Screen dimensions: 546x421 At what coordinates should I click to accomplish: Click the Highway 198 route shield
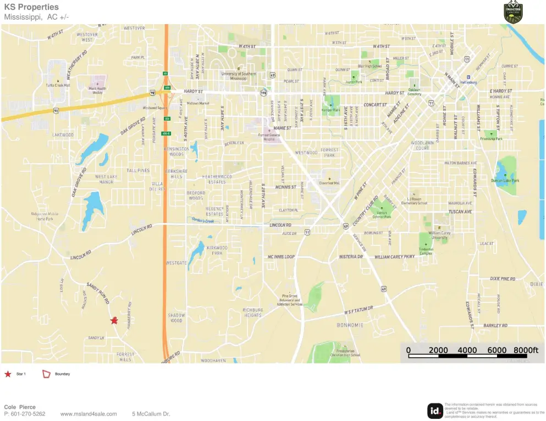264,93
